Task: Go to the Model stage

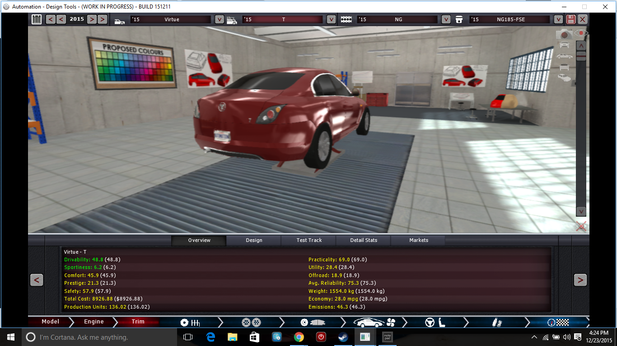Action: coord(50,322)
